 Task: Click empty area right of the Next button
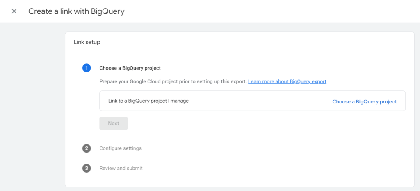[x=246, y=124]
